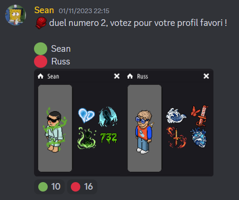
Task: Select the dark winged silhouette badge
Action: 108,116
